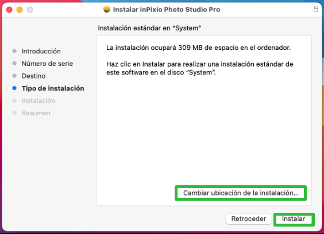Click the gray bullet next to Número de serie
The image size is (324, 234).
click(14, 63)
